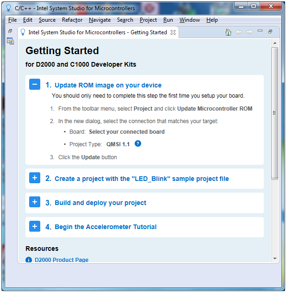The image size is (286, 292).
Task: Click the info icon beside D2000 Product Page
Action: coord(29,260)
